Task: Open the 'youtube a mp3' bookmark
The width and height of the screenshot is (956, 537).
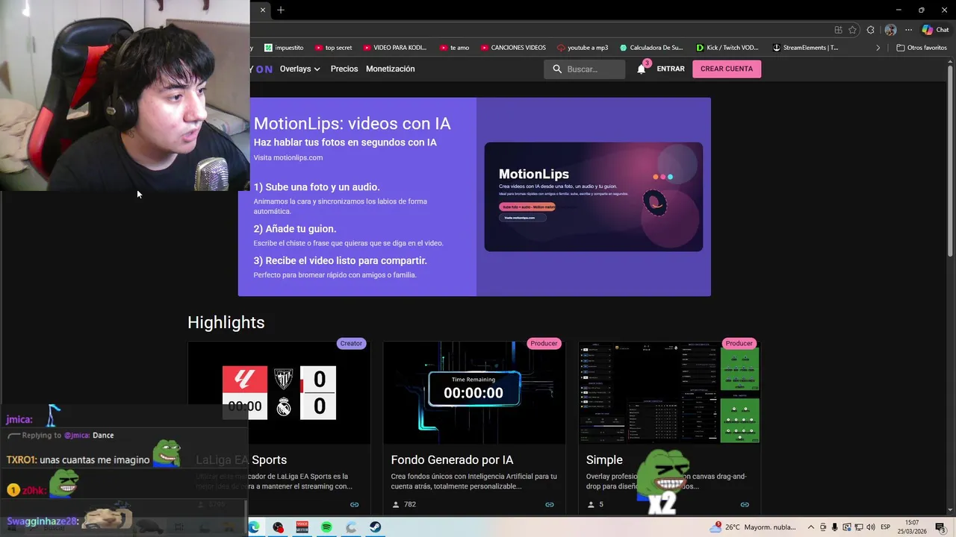Action: (x=583, y=48)
